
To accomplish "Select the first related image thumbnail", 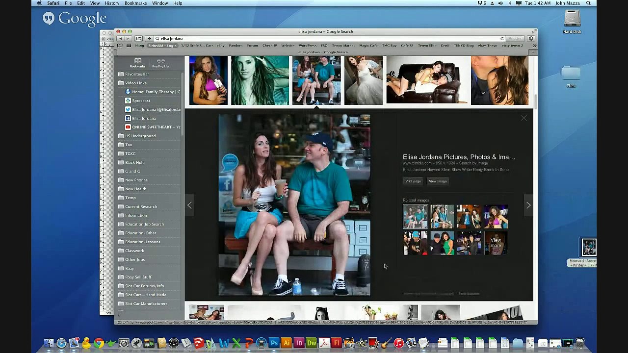I will [x=416, y=216].
